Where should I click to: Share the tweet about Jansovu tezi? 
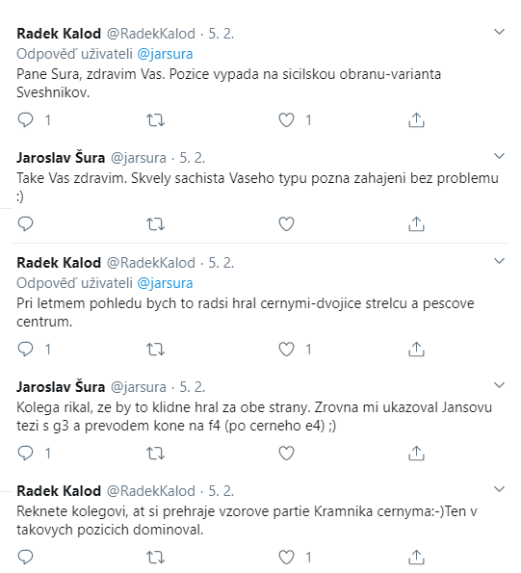coord(416,454)
